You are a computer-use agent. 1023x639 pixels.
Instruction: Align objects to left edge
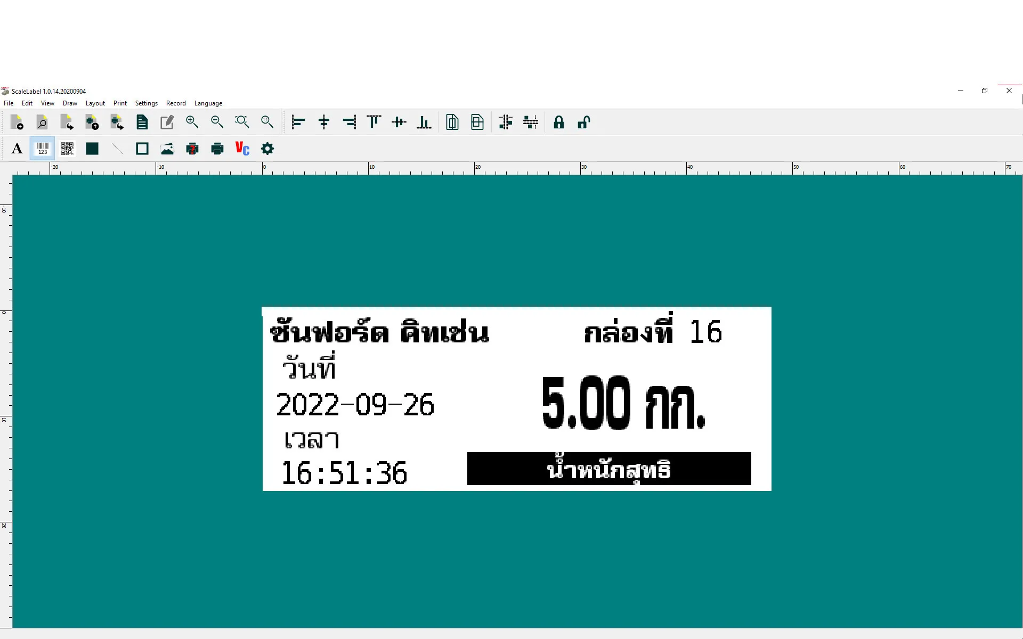point(298,122)
